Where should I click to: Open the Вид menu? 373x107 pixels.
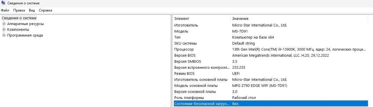32,10
